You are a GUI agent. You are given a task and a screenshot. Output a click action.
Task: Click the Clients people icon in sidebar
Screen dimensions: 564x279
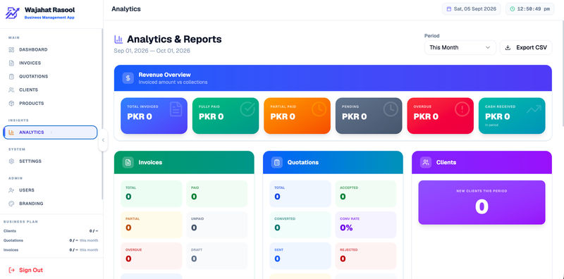tap(11, 90)
